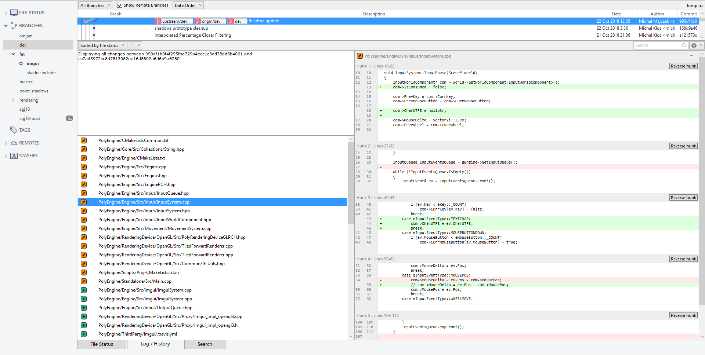Viewport: 705px width, 355px height.
Task: Expand the Remotes section
Action: pyautogui.click(x=6, y=143)
